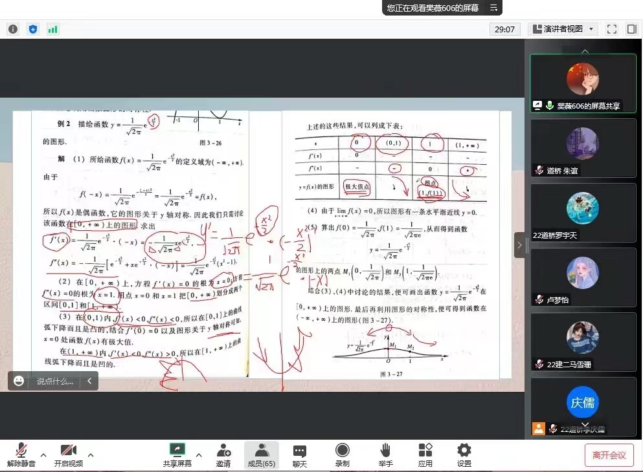Collapse the participant video sidebar arrow
This screenshot has width=643, height=472.
(519, 245)
